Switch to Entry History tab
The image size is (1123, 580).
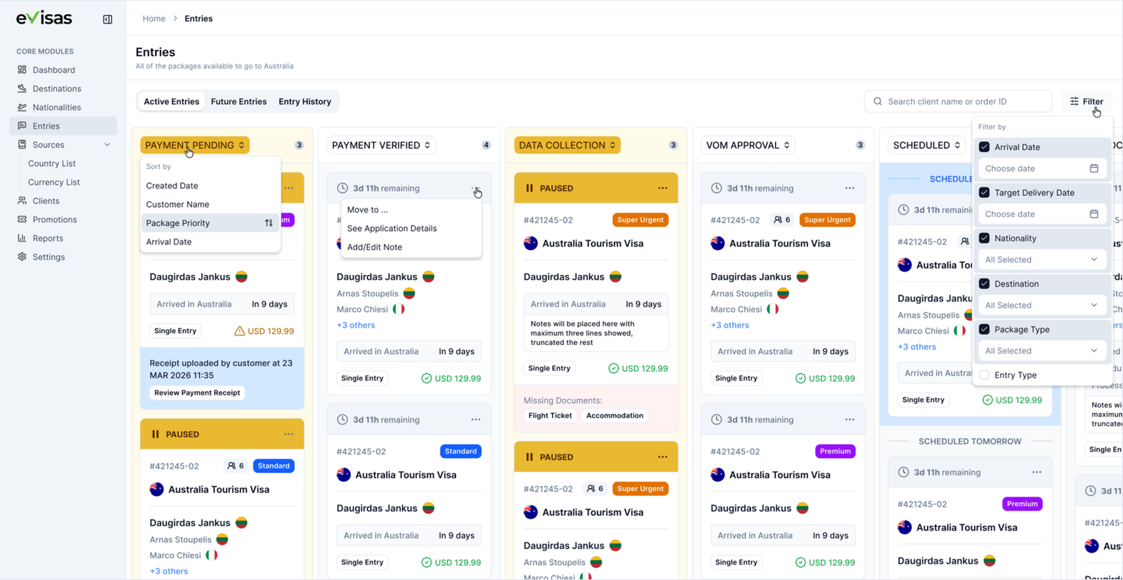(x=305, y=101)
